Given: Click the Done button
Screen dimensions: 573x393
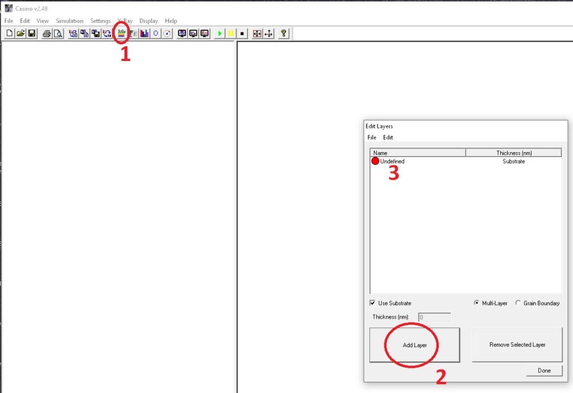Looking at the screenshot, I should [544, 370].
